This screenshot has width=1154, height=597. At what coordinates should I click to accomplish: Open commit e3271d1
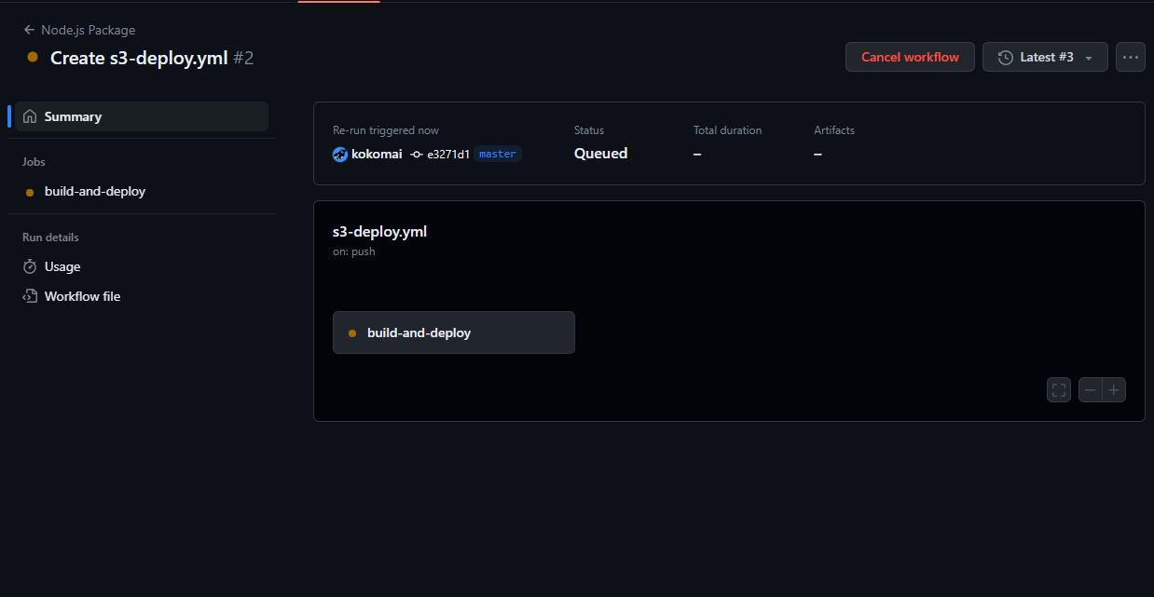click(448, 154)
